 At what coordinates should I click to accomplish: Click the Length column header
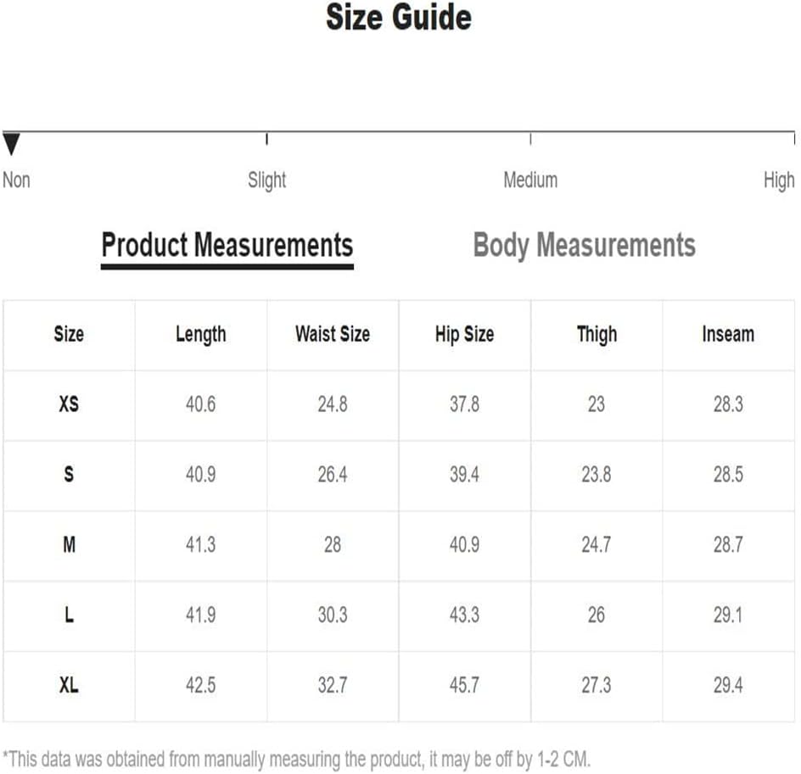coord(201,335)
